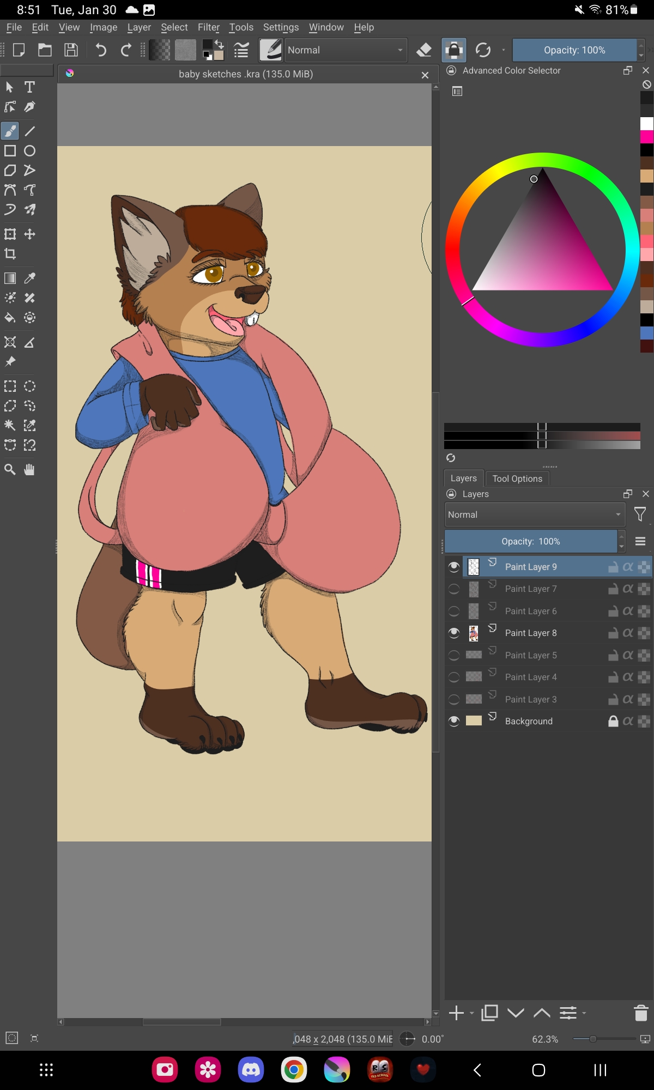Viewport: 654px width, 1090px height.
Task: Select the Text tool
Action: click(x=30, y=87)
